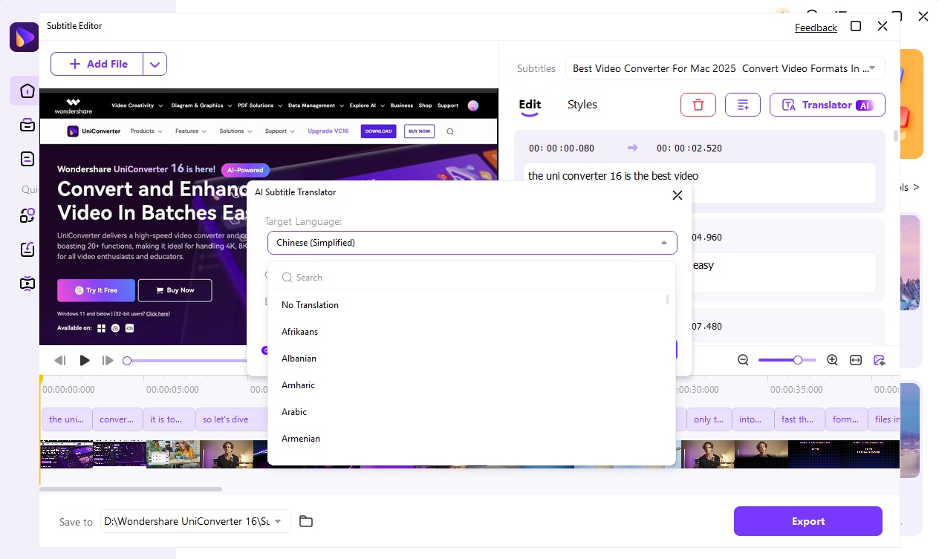Select the 'the uni...' subtitle clip on timeline
Image resolution: width=939 pixels, height=559 pixels.
pos(67,419)
